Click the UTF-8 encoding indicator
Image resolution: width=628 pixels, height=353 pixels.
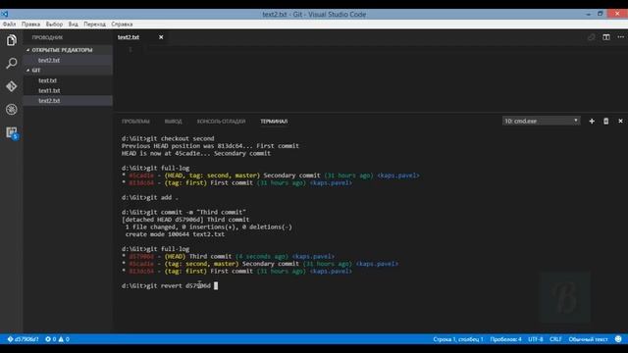[x=536, y=339]
